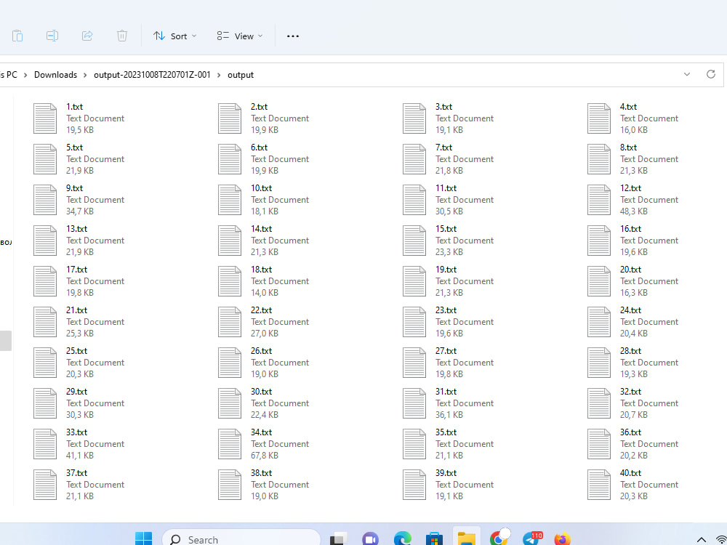Click the file name 16.txt
Viewport: 727px width, 545px height.
click(x=630, y=229)
